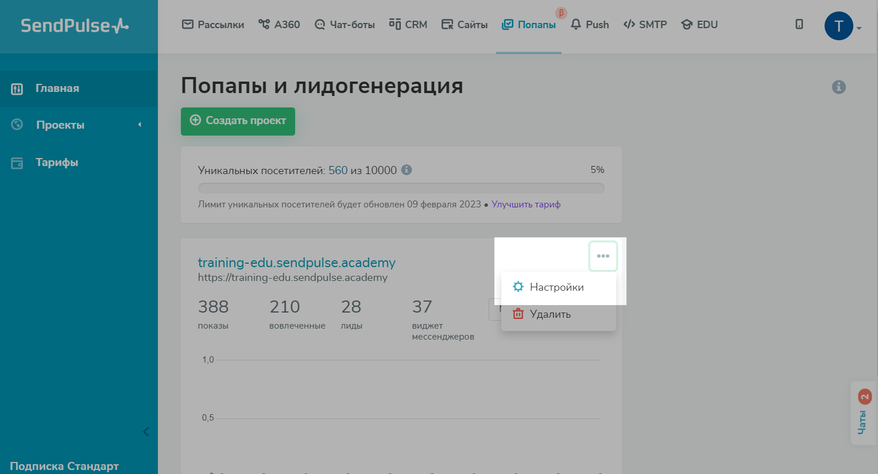878x474 pixels.
Task: Open the mobile device icon in header
Action: [x=799, y=24]
